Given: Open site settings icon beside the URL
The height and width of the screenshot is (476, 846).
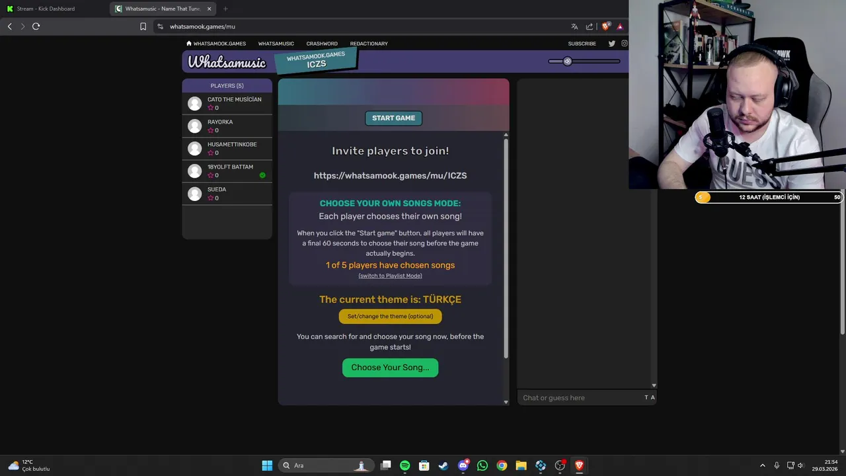Looking at the screenshot, I should (x=160, y=26).
